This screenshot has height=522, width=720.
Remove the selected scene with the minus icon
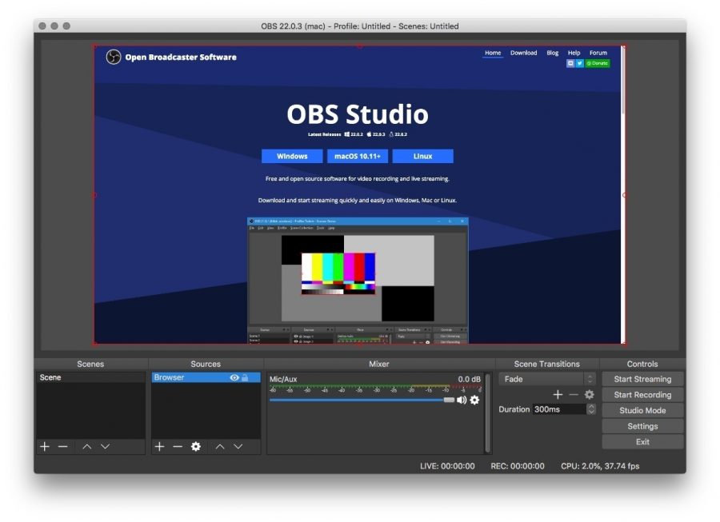pos(62,447)
